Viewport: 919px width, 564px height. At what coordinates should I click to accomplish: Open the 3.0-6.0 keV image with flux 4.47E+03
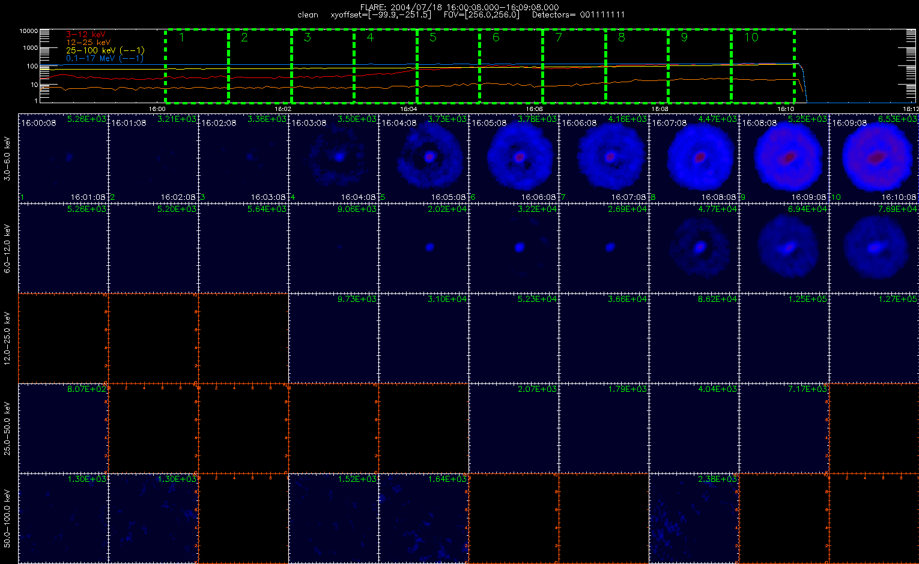point(694,158)
